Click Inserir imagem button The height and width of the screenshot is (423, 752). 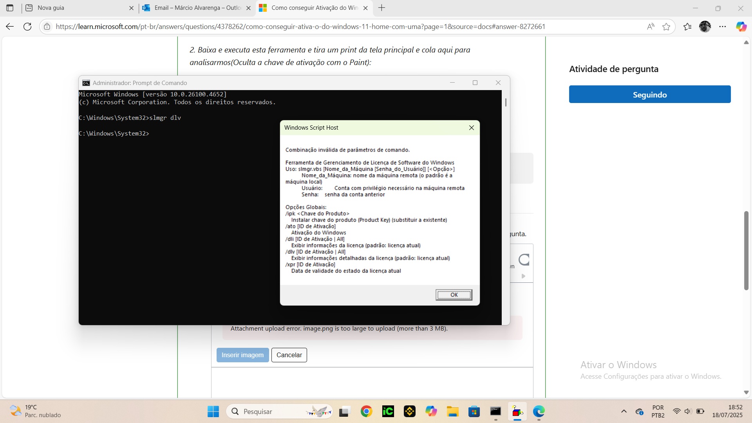point(242,355)
